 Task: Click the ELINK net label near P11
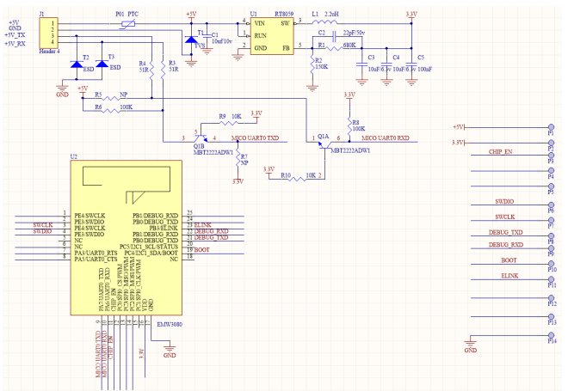click(509, 277)
